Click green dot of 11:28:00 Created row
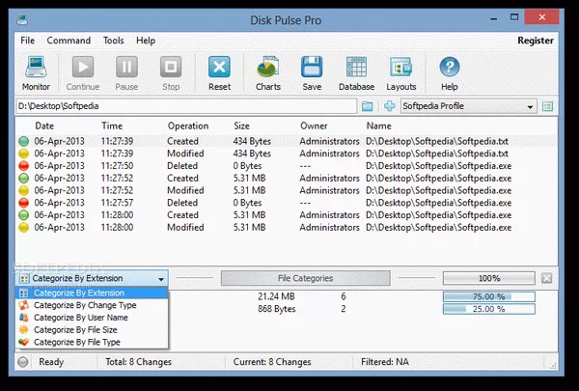Image resolution: width=579 pixels, height=391 pixels. [23, 215]
